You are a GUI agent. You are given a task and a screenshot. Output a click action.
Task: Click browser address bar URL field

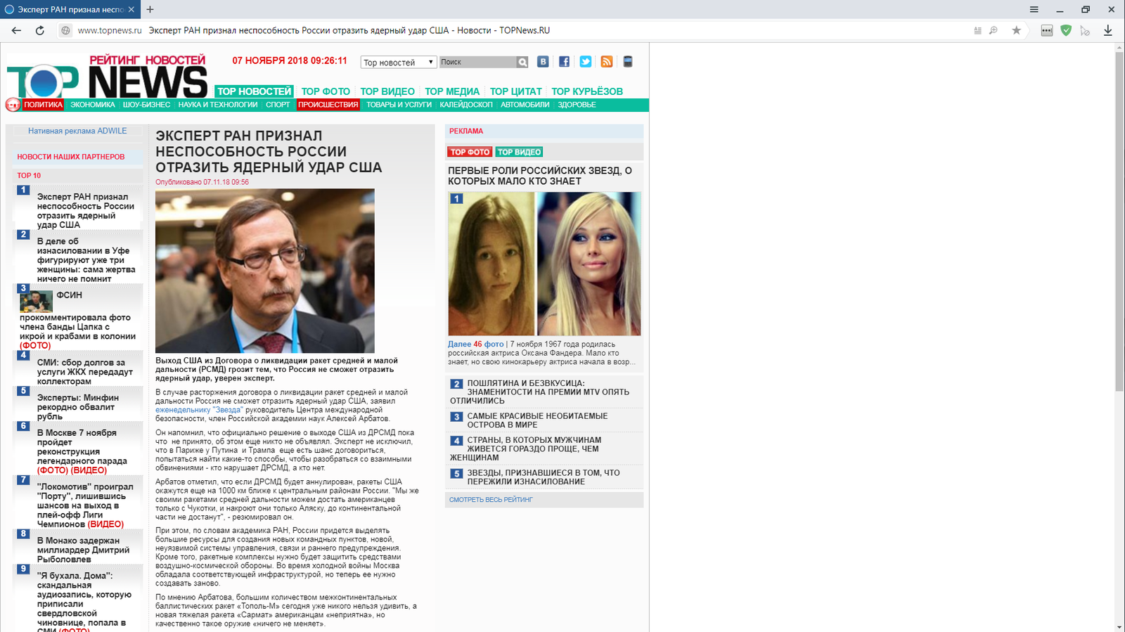click(520, 30)
